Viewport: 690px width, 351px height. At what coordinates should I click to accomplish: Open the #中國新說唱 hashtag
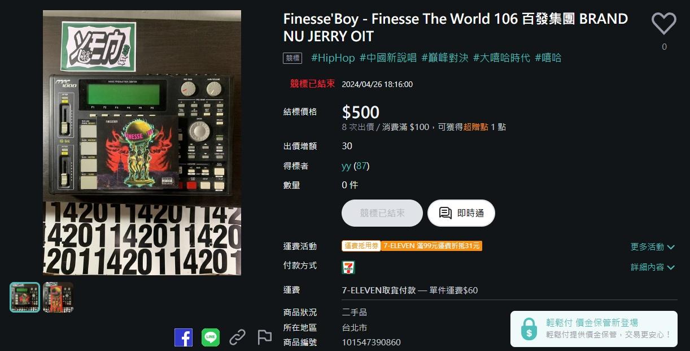pos(388,58)
